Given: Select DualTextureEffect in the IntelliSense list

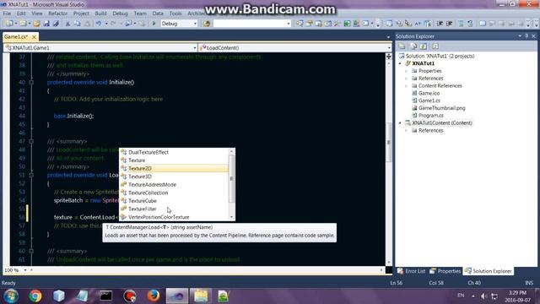Looking at the screenshot, I should [174, 152].
